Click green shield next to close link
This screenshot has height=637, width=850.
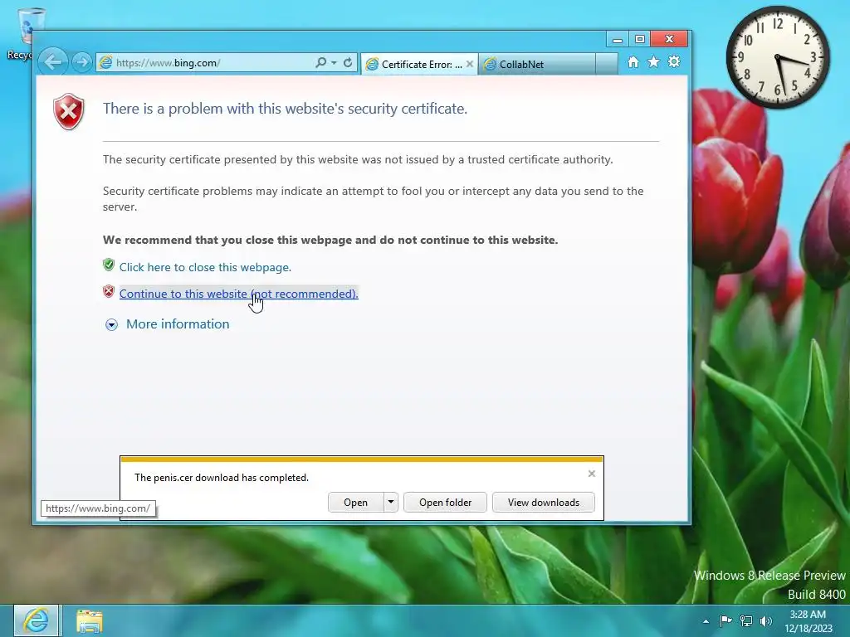click(x=109, y=265)
